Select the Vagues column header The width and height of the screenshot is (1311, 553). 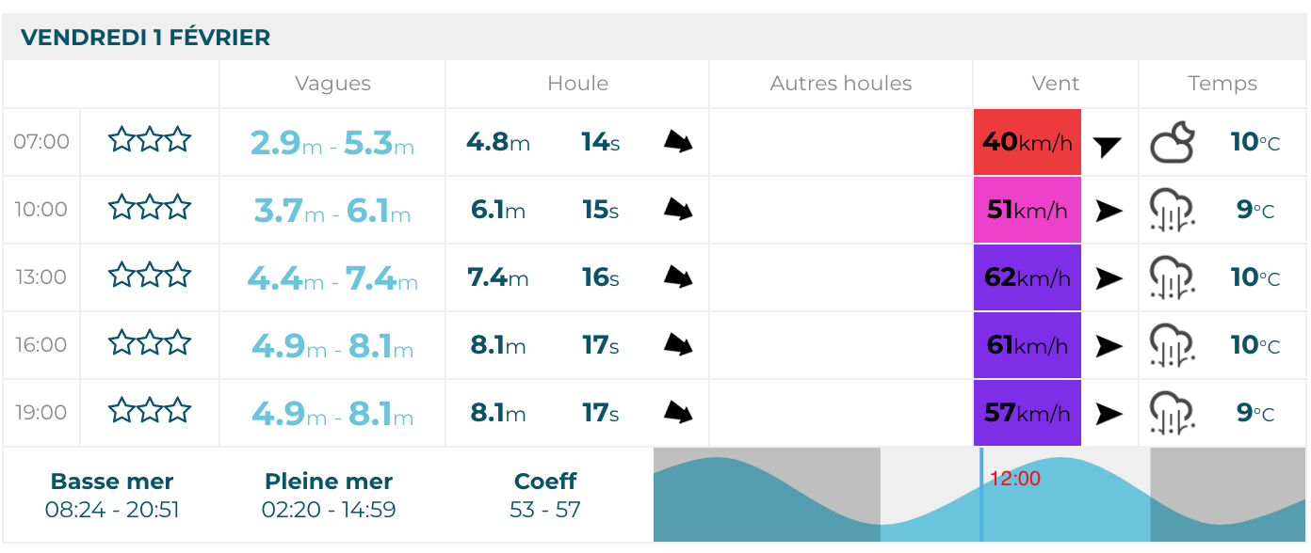click(x=332, y=84)
